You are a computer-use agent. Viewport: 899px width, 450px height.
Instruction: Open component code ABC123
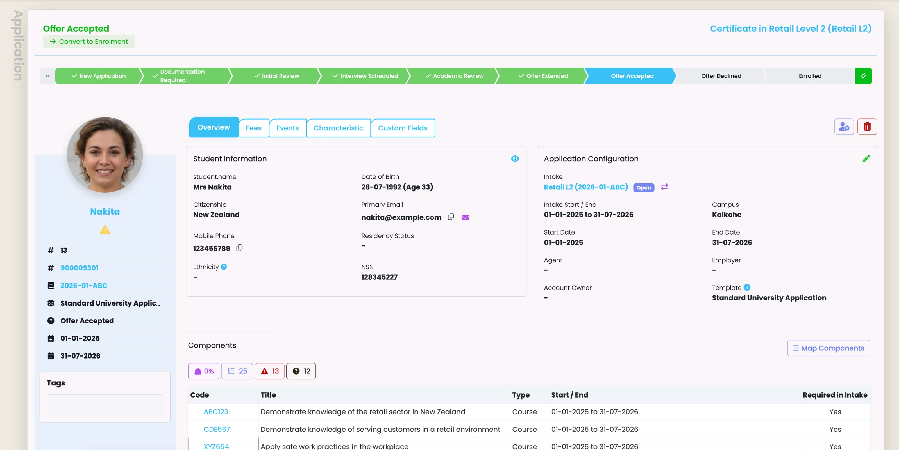click(216, 412)
